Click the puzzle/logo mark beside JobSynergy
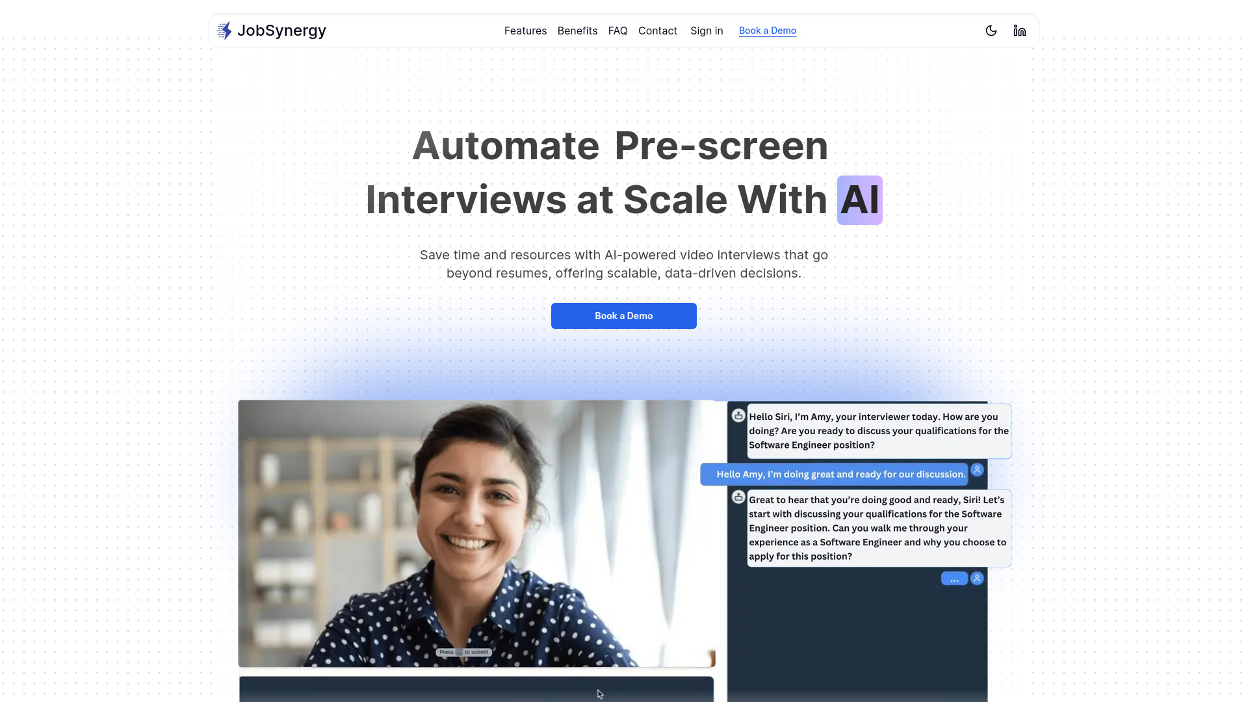The width and height of the screenshot is (1248, 702). point(224,30)
